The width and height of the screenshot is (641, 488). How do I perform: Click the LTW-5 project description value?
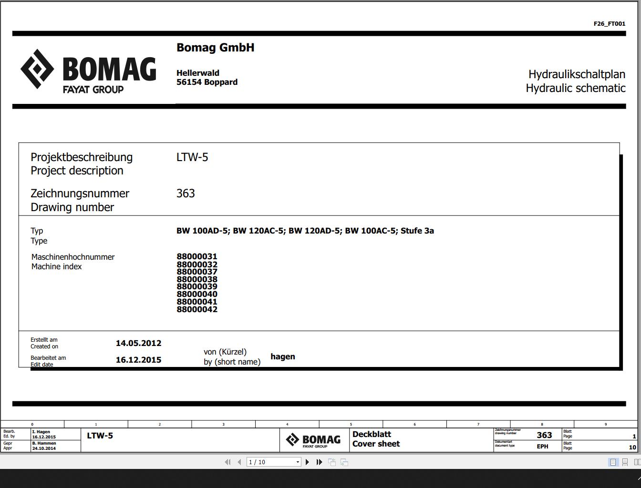(x=192, y=157)
